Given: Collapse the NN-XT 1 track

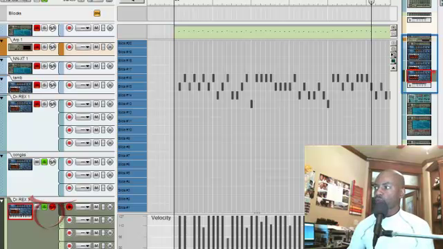Looking at the screenshot, I should coord(1,60).
